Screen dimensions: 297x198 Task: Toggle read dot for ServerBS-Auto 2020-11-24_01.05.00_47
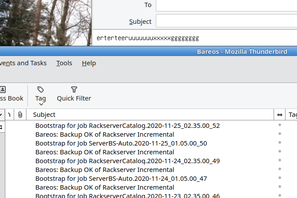(x=280, y=178)
